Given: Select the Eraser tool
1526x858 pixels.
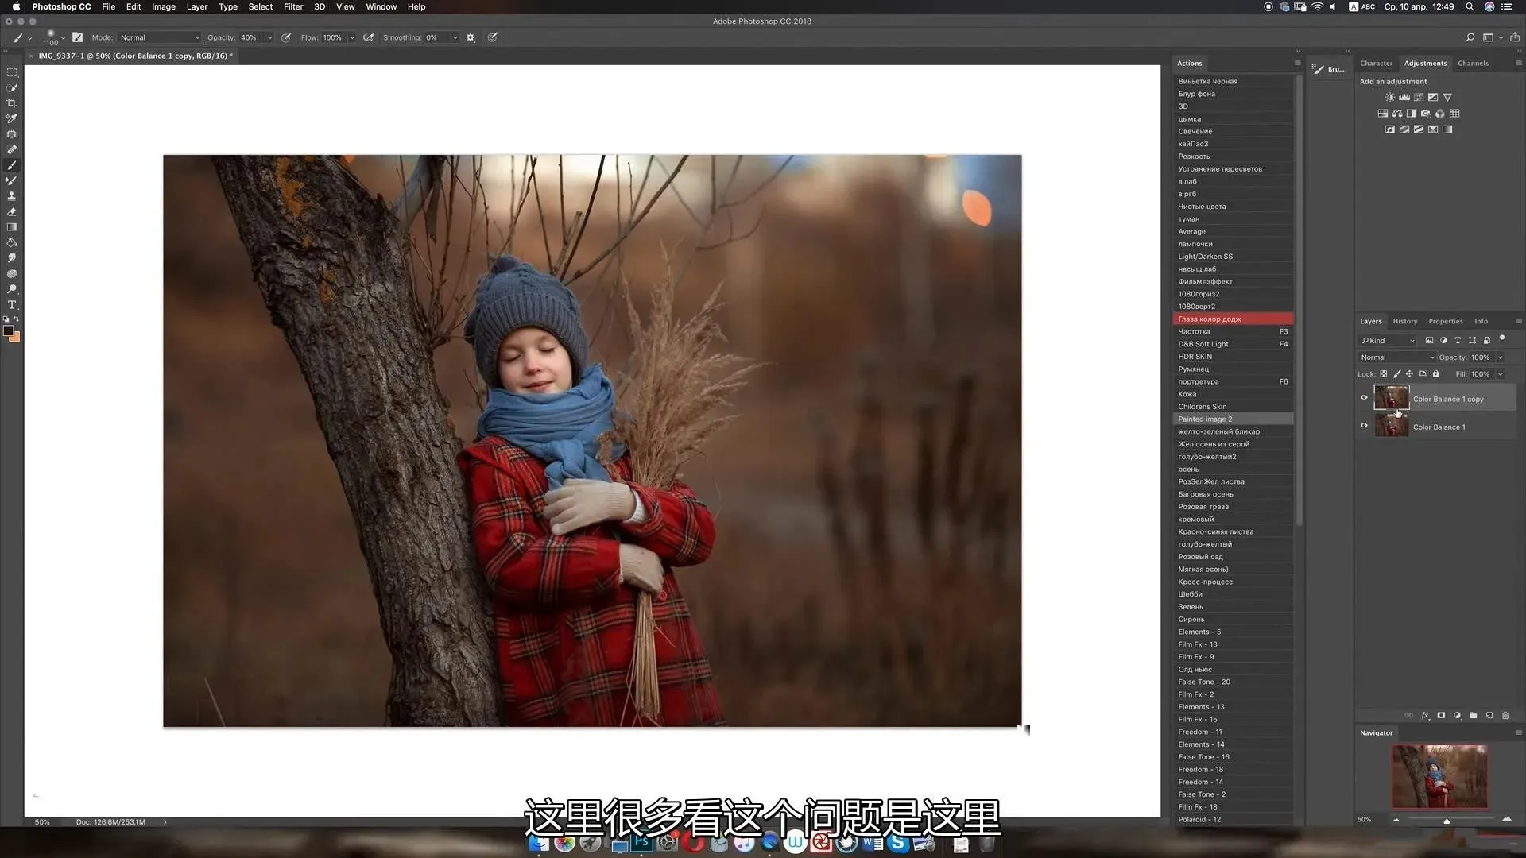Looking at the screenshot, I should coord(11,212).
